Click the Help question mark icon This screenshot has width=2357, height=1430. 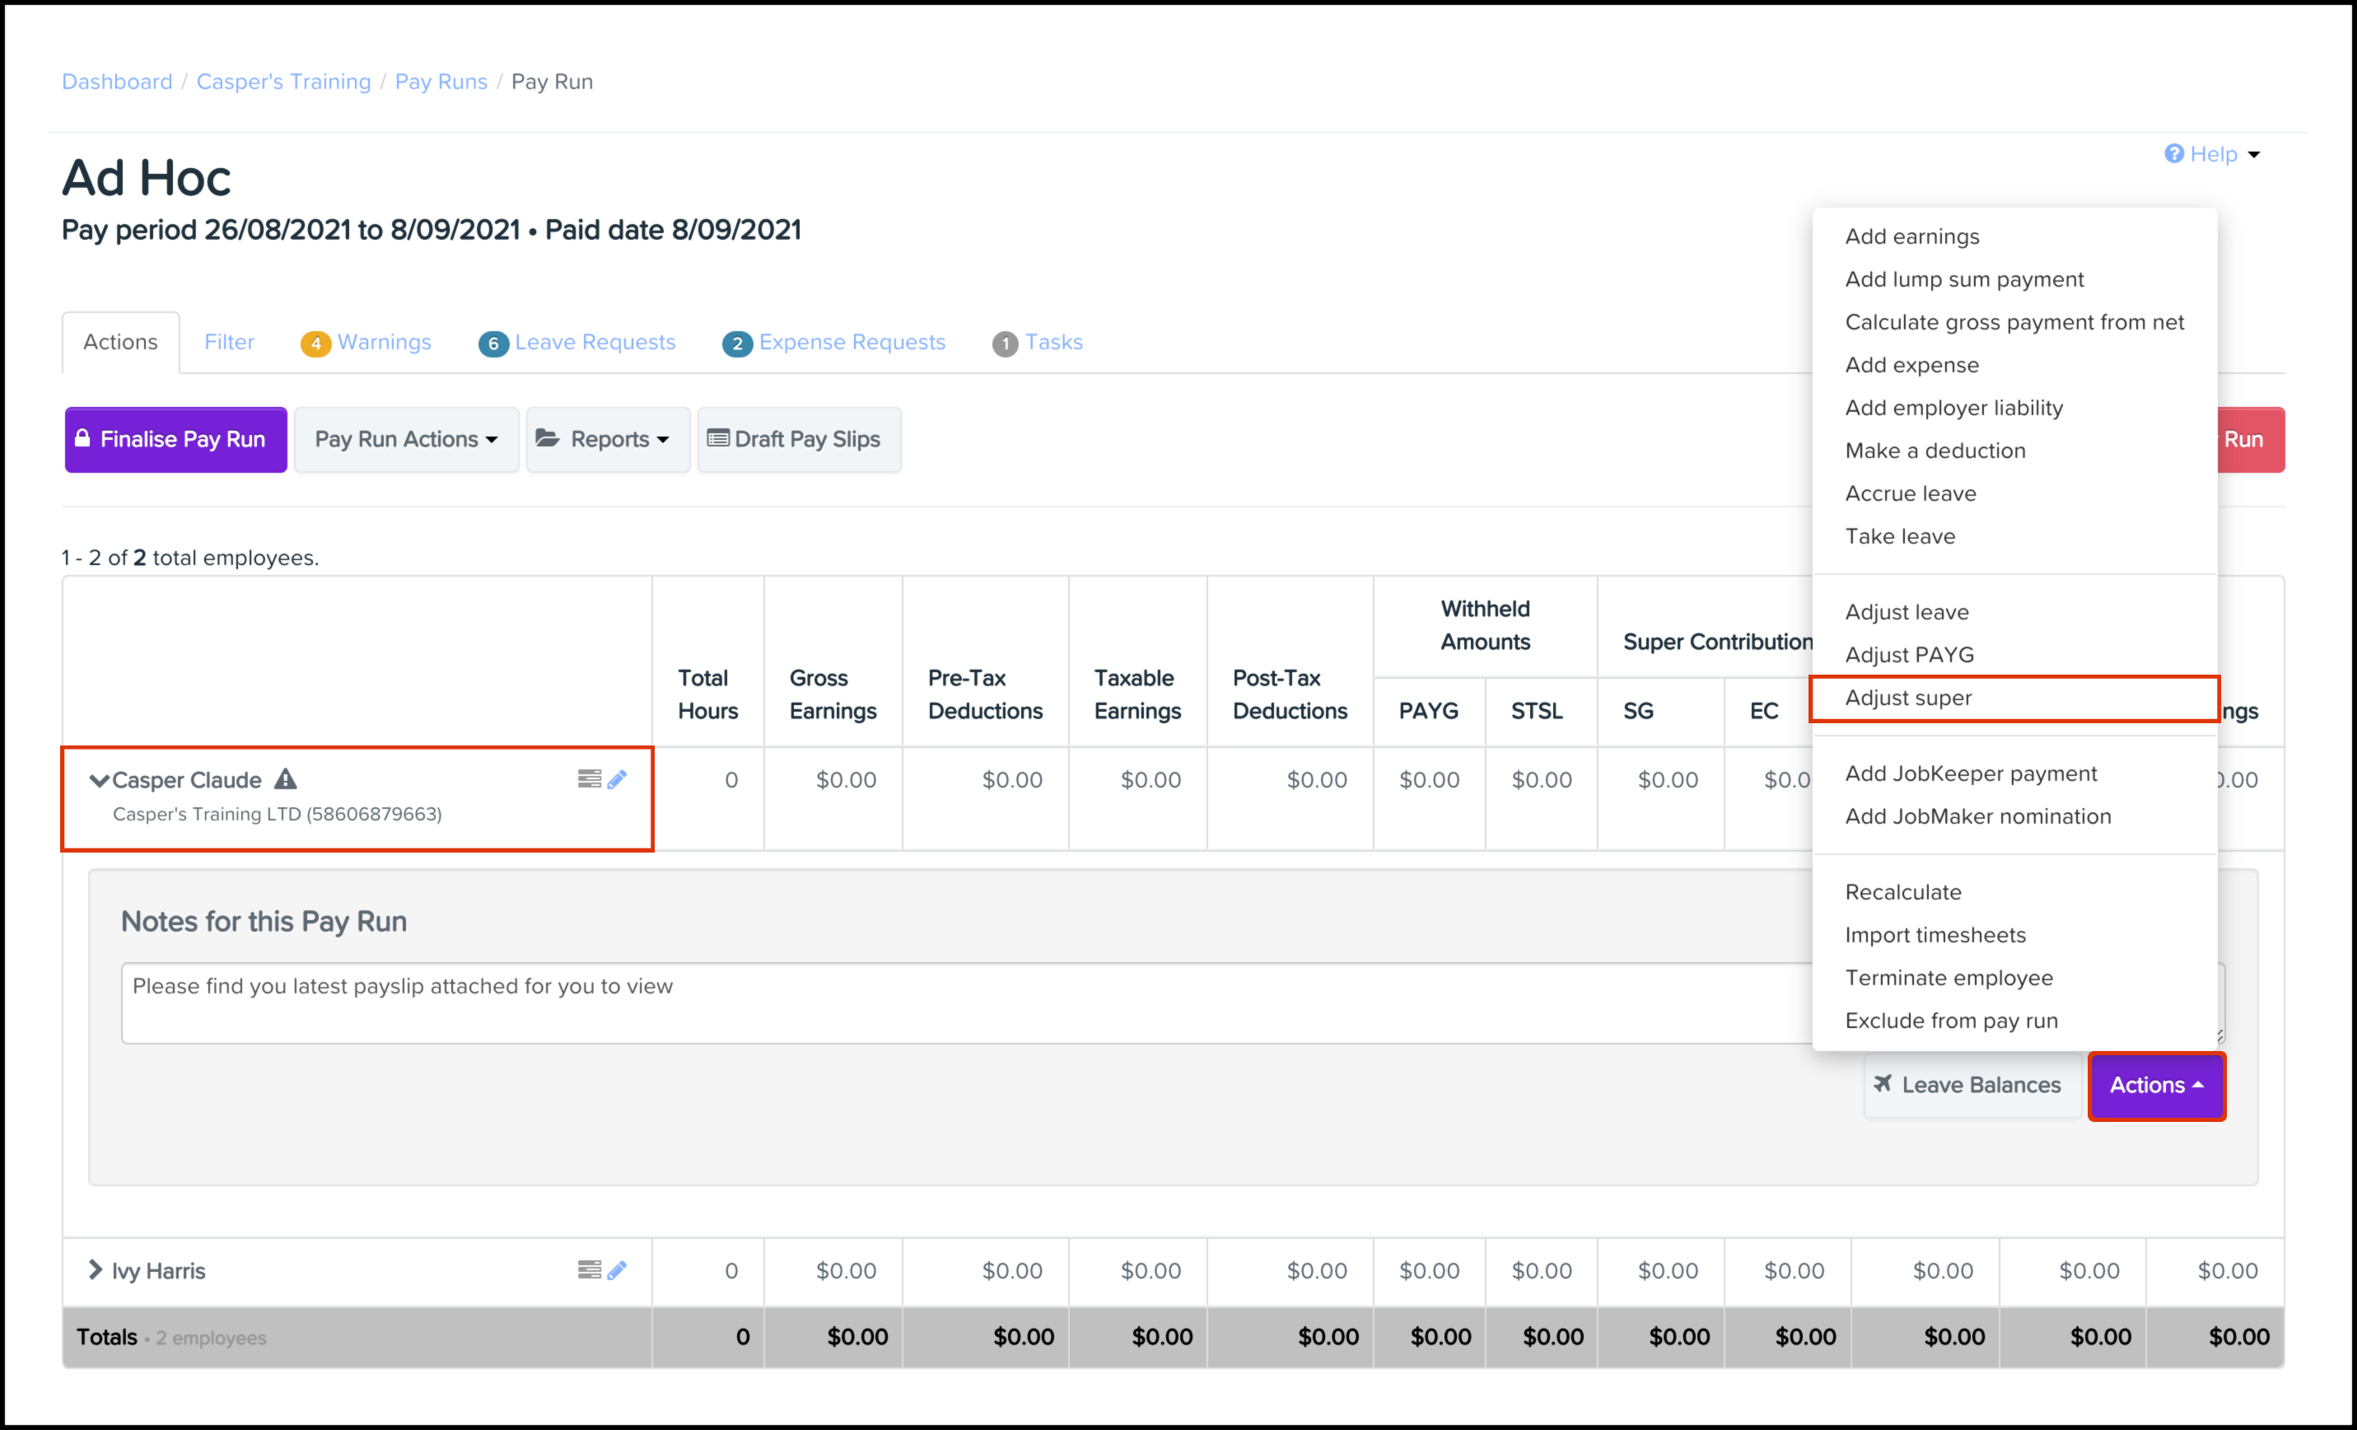2173,154
